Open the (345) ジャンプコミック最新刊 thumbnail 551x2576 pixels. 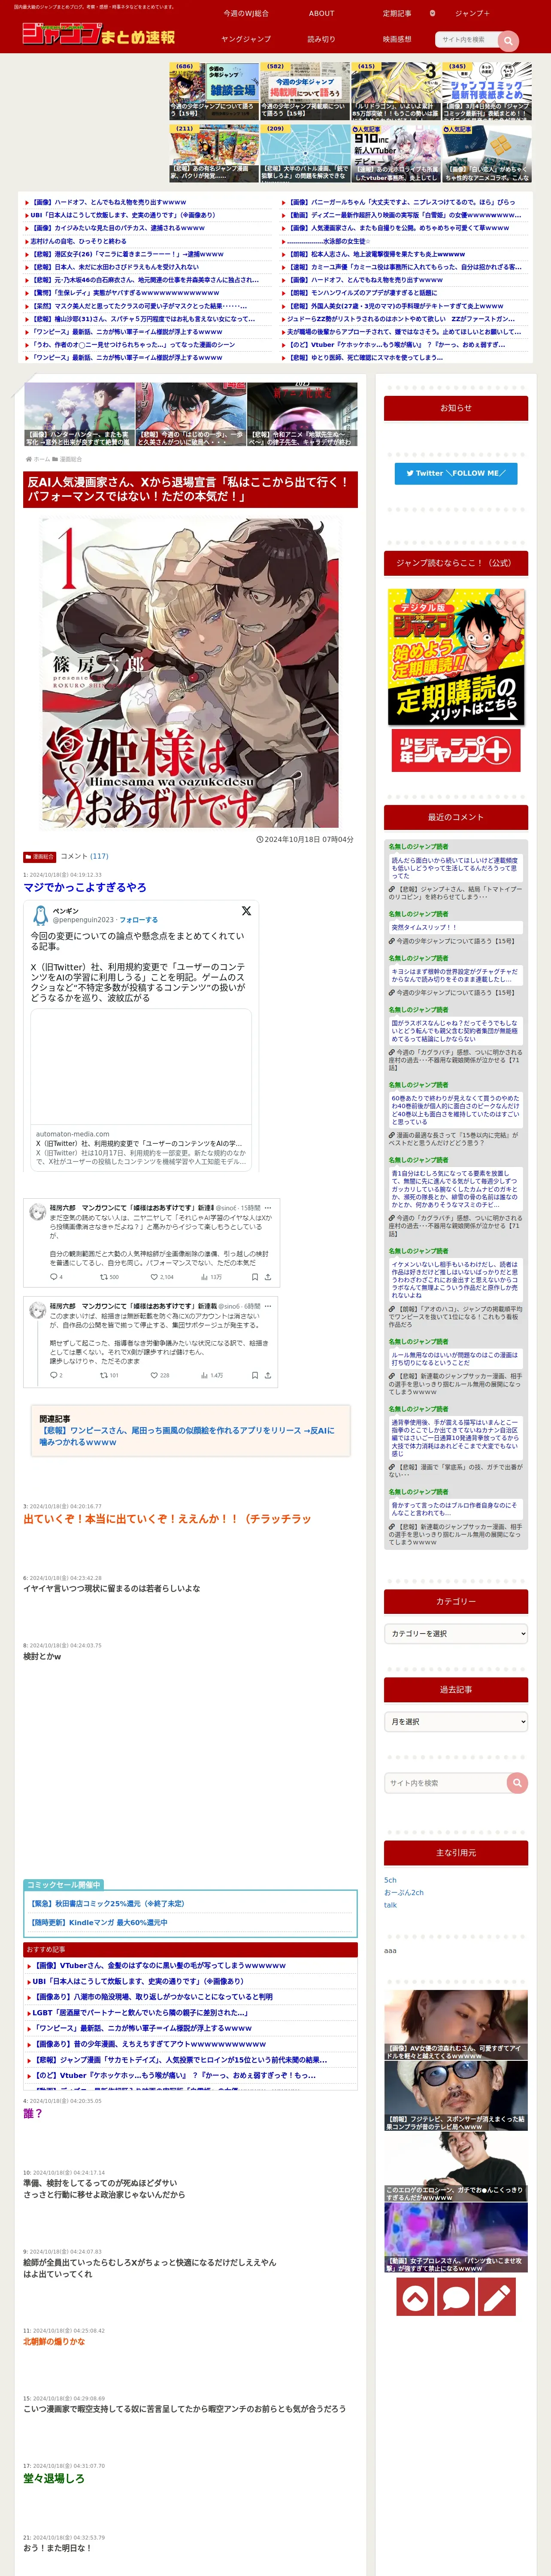[x=487, y=91]
